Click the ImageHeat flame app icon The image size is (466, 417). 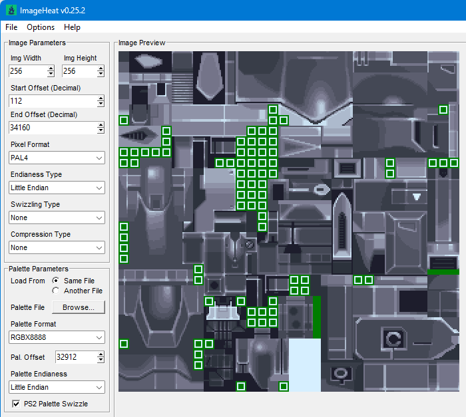[x=11, y=11]
